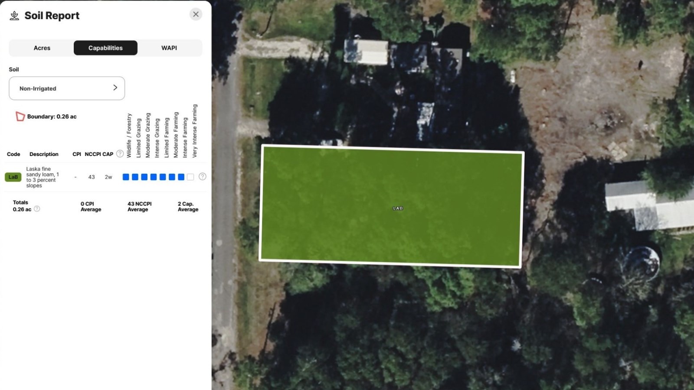Close the Soil Report panel

196,14
